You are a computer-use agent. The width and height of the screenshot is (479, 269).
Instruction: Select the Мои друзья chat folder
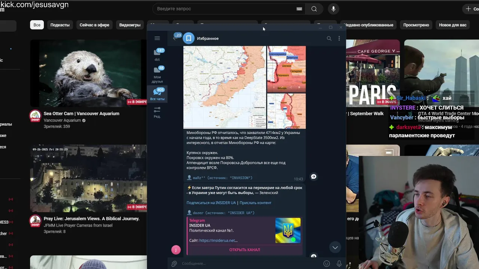157,74
